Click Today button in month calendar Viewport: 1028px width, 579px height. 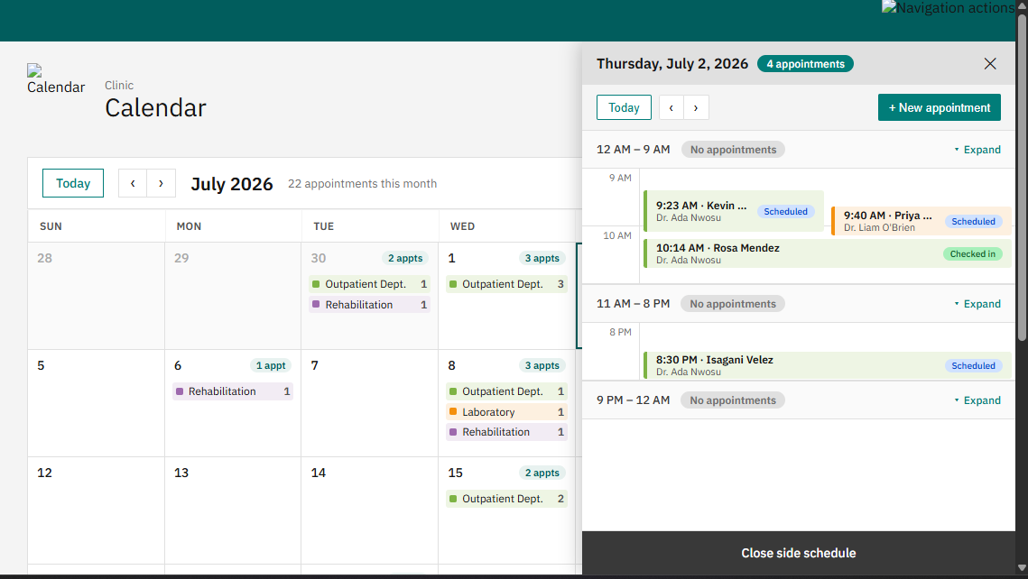(73, 183)
